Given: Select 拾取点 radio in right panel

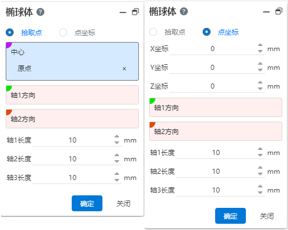Looking at the screenshot, I should point(153,32).
